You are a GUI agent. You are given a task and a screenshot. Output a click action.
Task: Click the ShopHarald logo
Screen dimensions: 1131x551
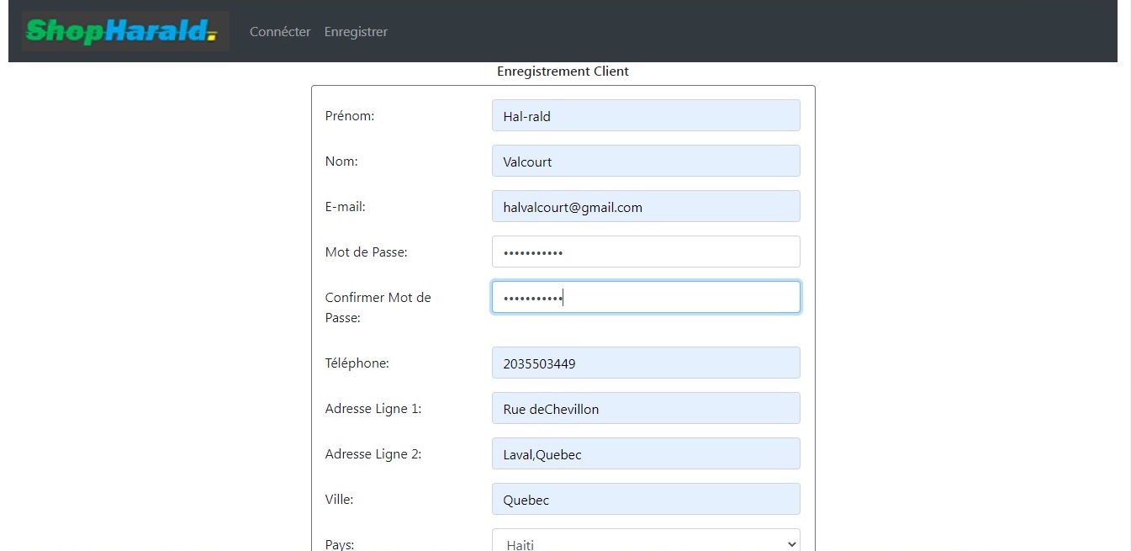click(x=124, y=32)
